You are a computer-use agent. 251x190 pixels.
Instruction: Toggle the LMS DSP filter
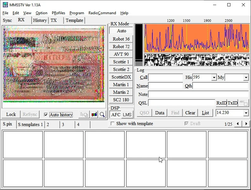[127, 115]
